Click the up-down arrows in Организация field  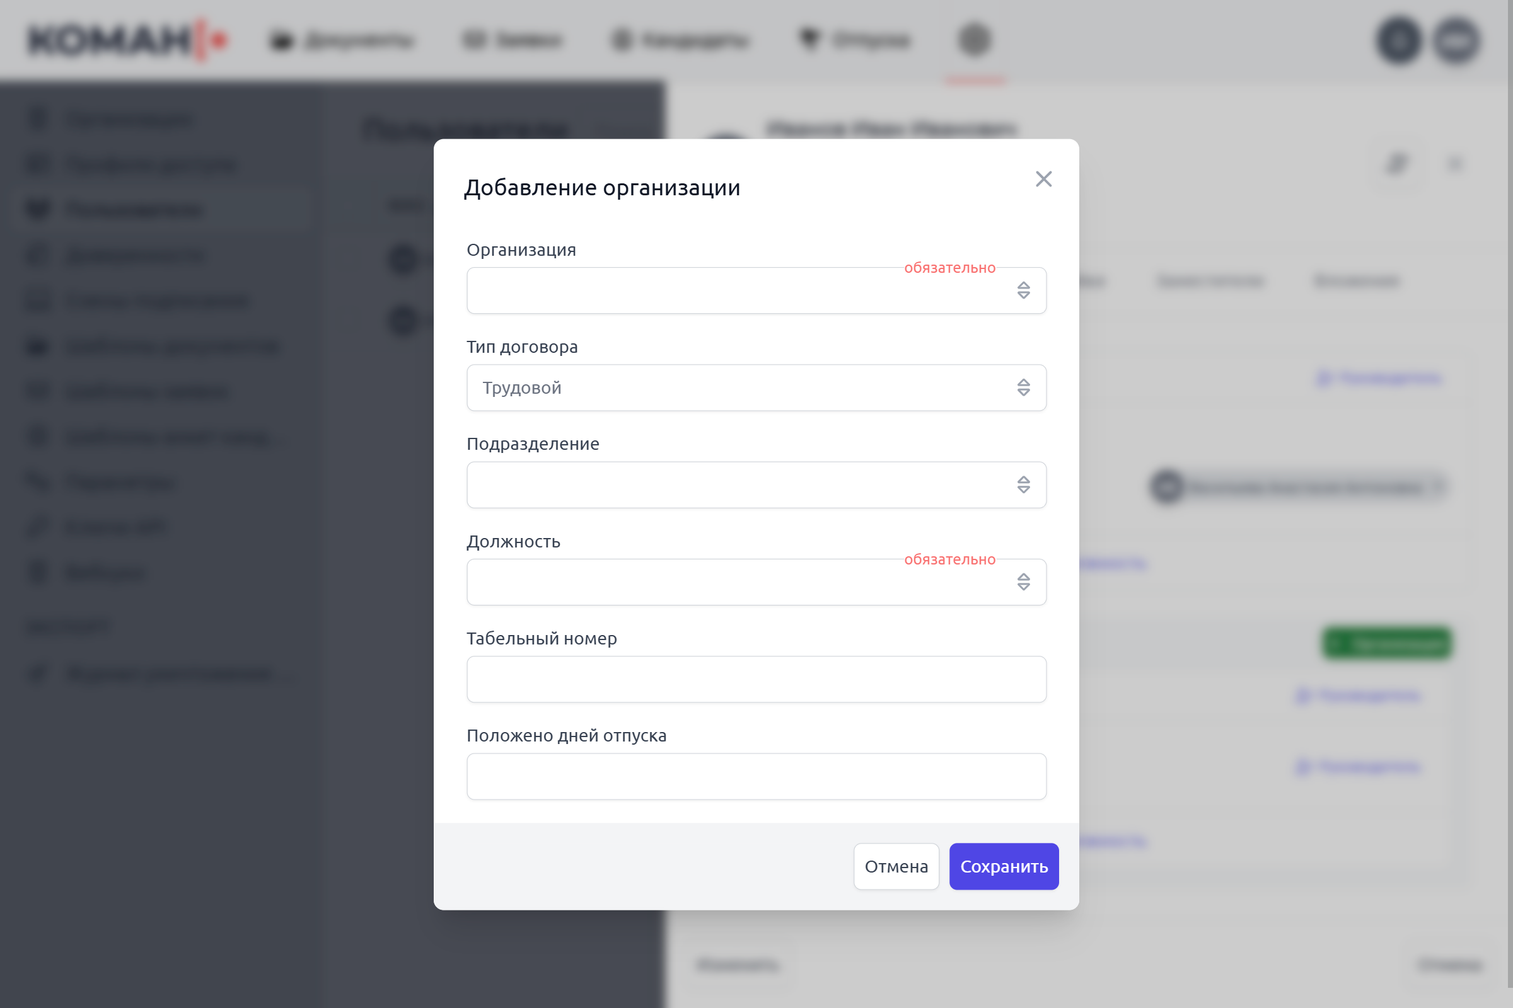[1023, 290]
